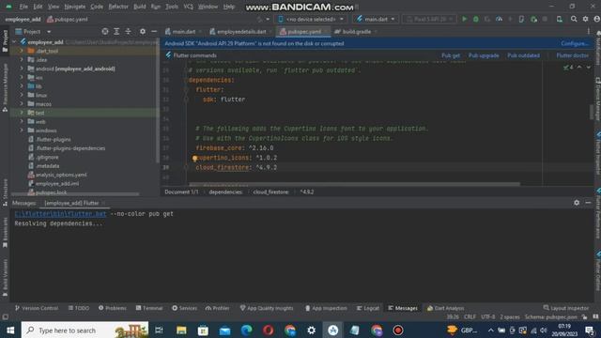Open File Explorer from the taskbar

(181, 330)
